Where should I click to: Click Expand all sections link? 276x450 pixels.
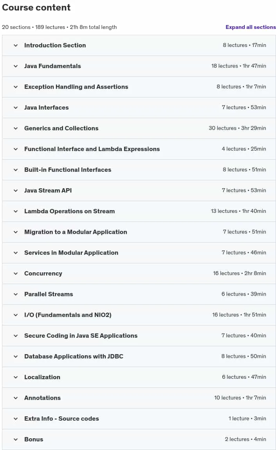click(x=251, y=27)
